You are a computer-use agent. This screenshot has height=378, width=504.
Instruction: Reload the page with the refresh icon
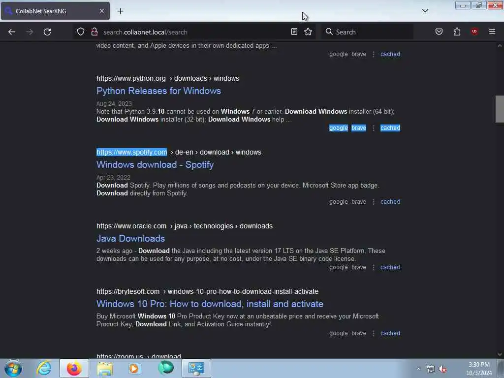pyautogui.click(x=47, y=32)
